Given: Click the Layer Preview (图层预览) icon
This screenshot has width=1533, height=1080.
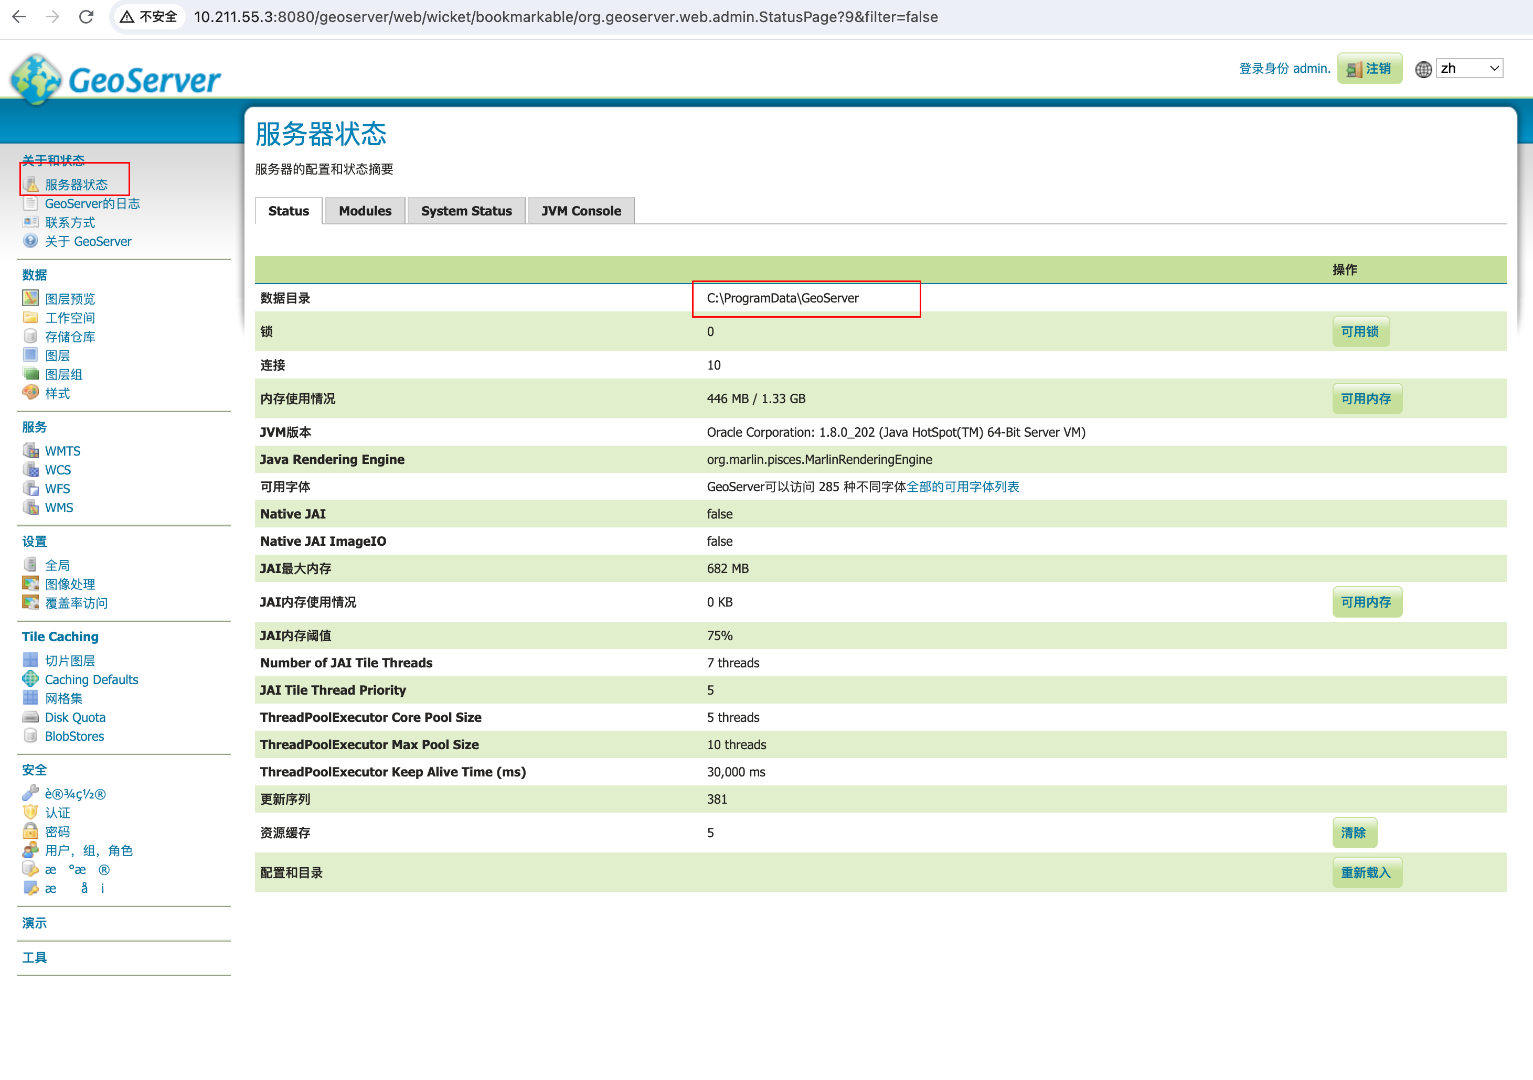Looking at the screenshot, I should point(31,298).
